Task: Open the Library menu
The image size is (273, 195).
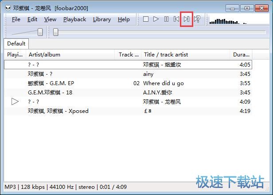Action: 102,19
